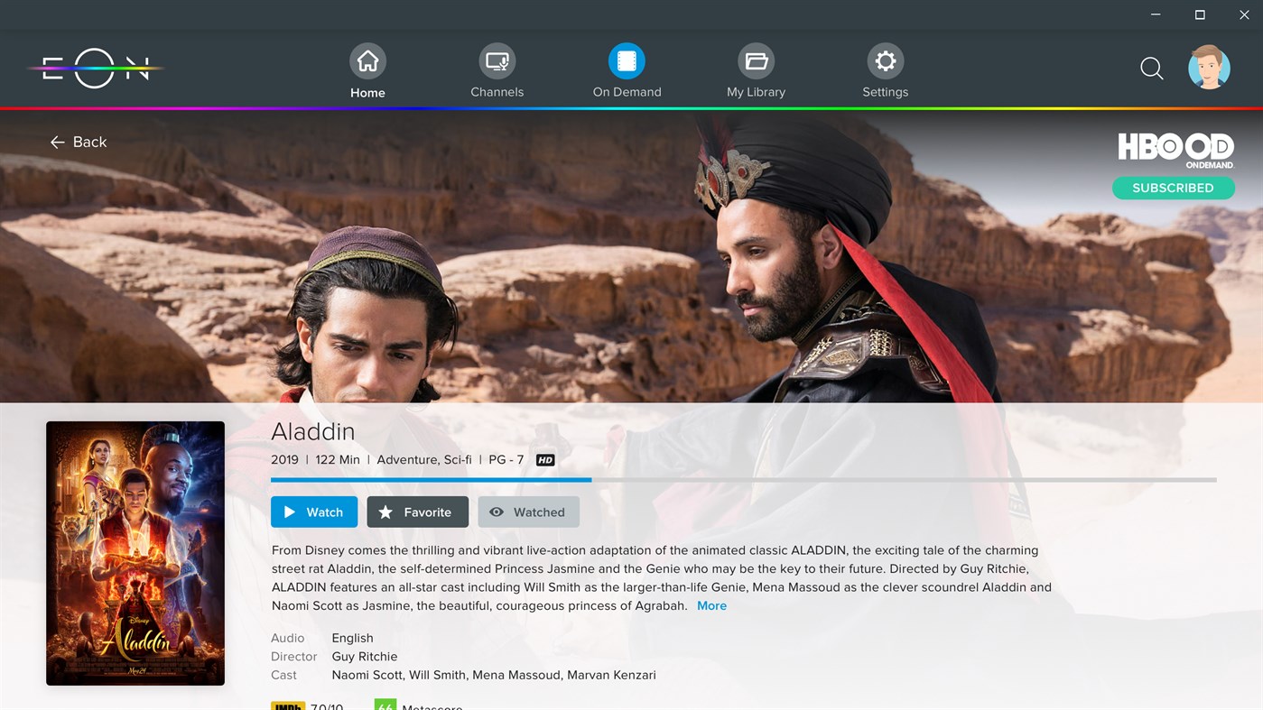
Task: Click the Subscribed badge
Action: (x=1173, y=188)
